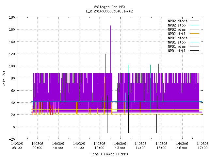
Task: Click the x-axis tick label 14:00
Action: pyautogui.click(x=141, y=148)
